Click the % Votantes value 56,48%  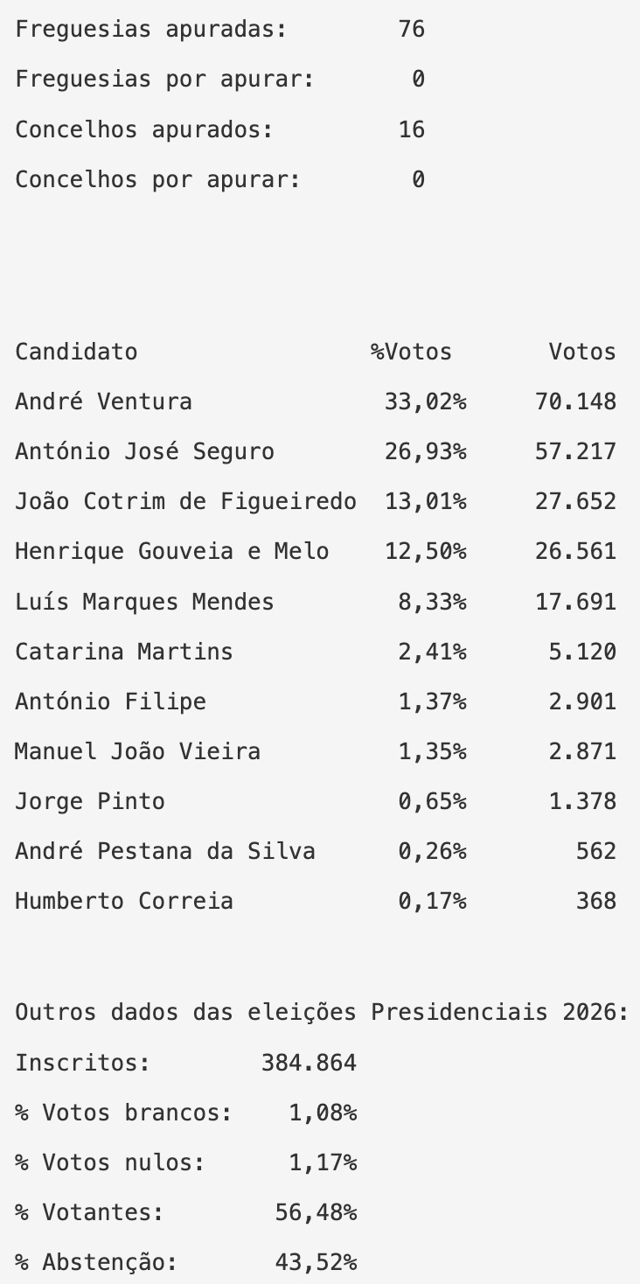(x=316, y=1212)
